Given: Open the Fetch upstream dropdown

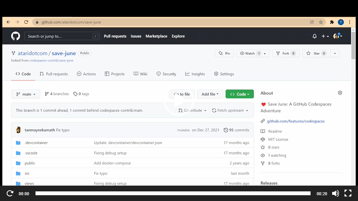Looking at the screenshot, I should pyautogui.click(x=230, y=110).
